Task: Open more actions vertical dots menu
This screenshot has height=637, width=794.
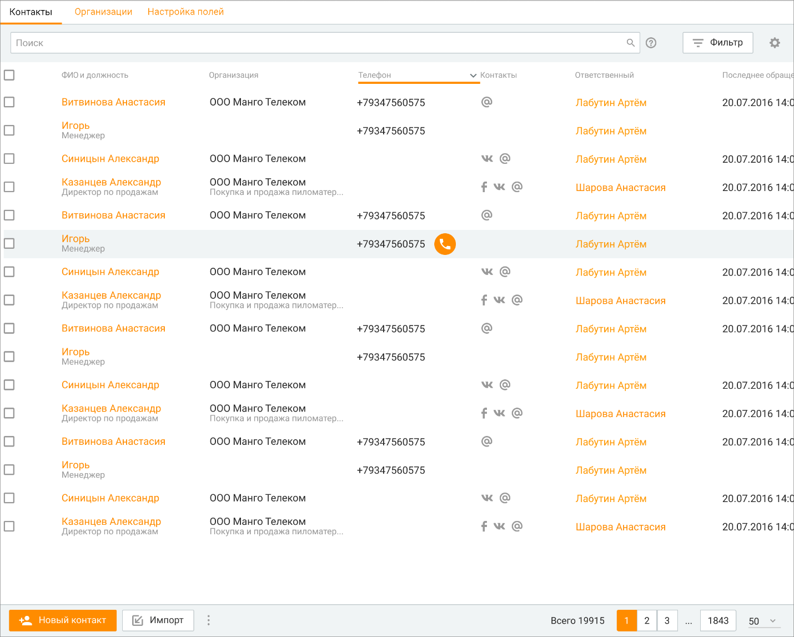Action: pos(208,620)
